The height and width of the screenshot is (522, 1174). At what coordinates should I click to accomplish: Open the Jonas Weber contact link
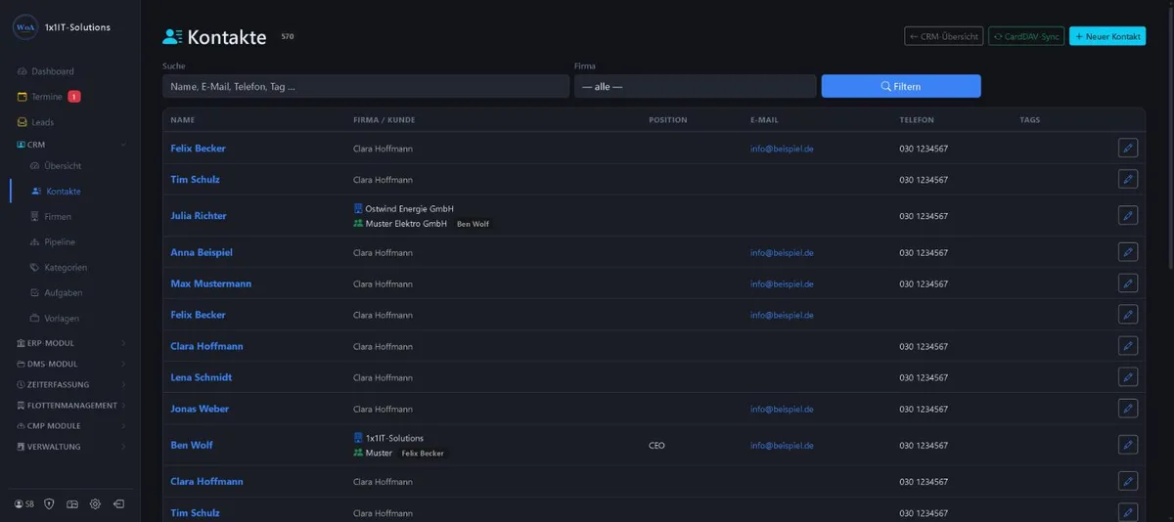(200, 409)
